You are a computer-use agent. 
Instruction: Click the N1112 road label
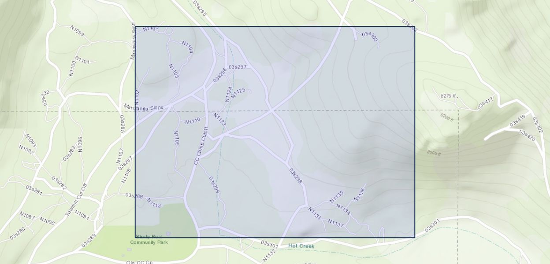tap(154, 203)
